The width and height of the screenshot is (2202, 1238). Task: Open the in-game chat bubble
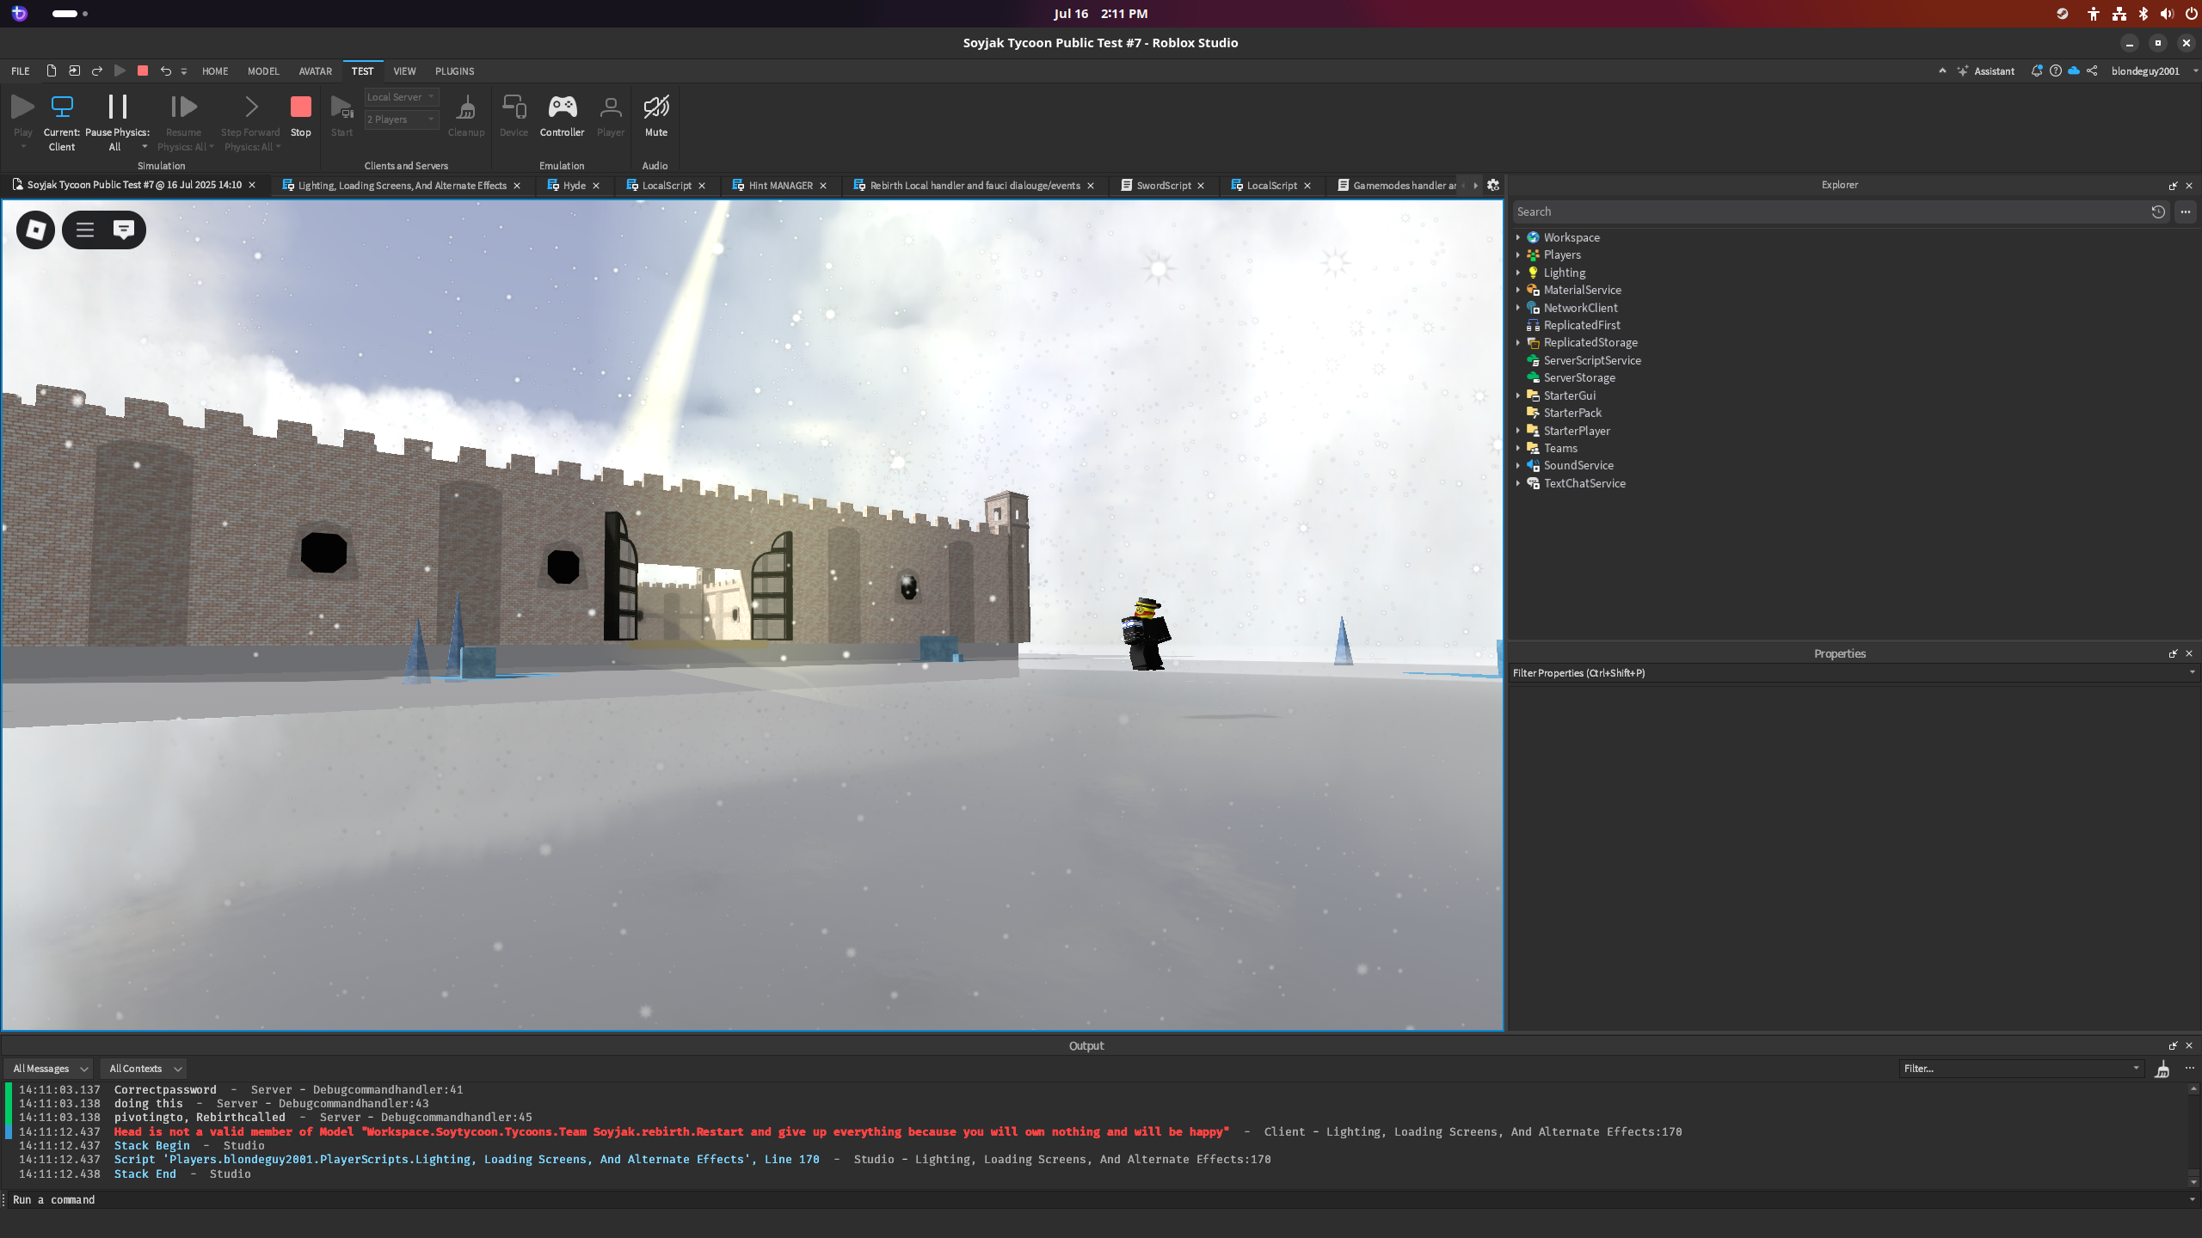tap(124, 230)
